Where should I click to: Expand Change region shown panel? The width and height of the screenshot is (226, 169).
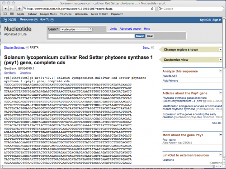pyautogui.click(x=221, y=49)
